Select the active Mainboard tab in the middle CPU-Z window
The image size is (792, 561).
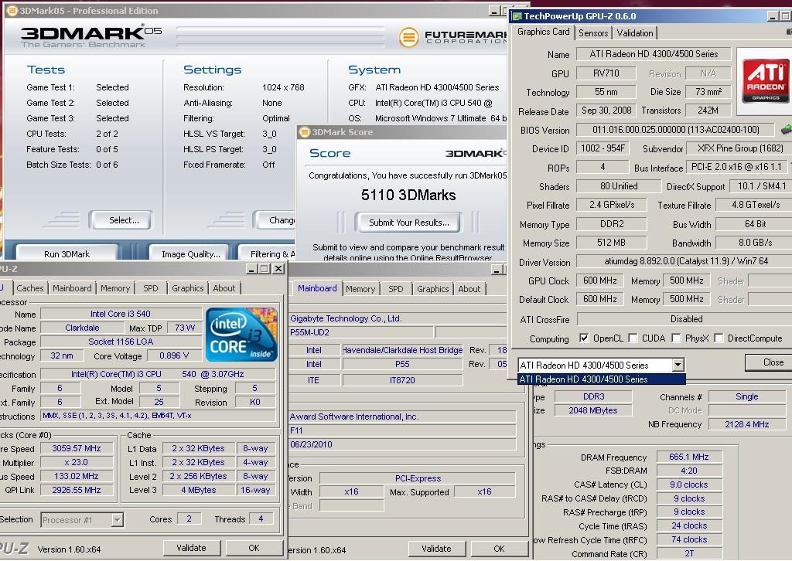tap(316, 288)
